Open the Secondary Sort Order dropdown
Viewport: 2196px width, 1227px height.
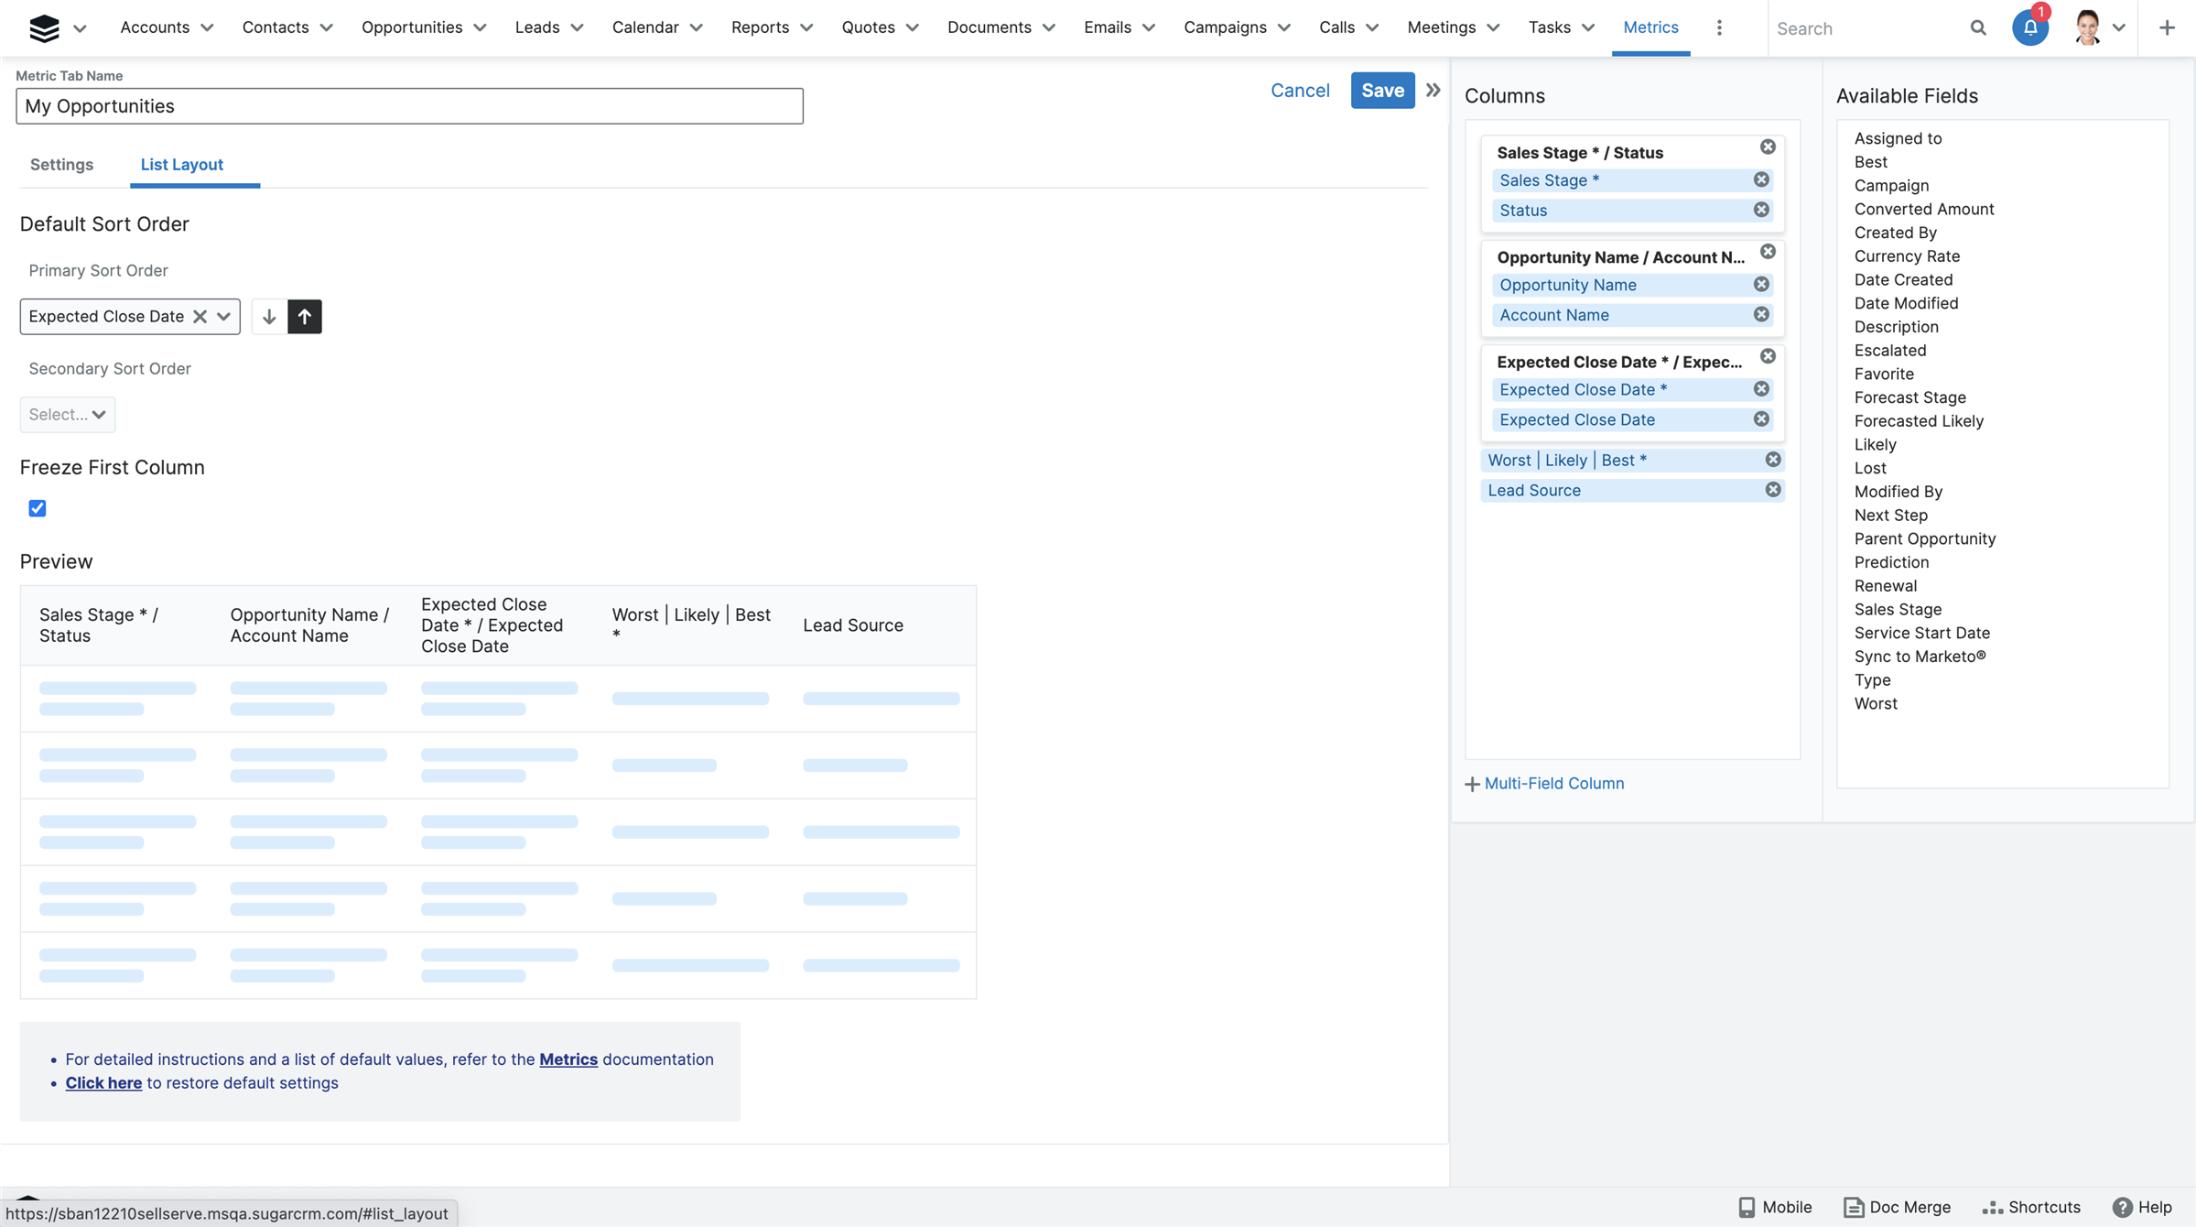tap(67, 415)
